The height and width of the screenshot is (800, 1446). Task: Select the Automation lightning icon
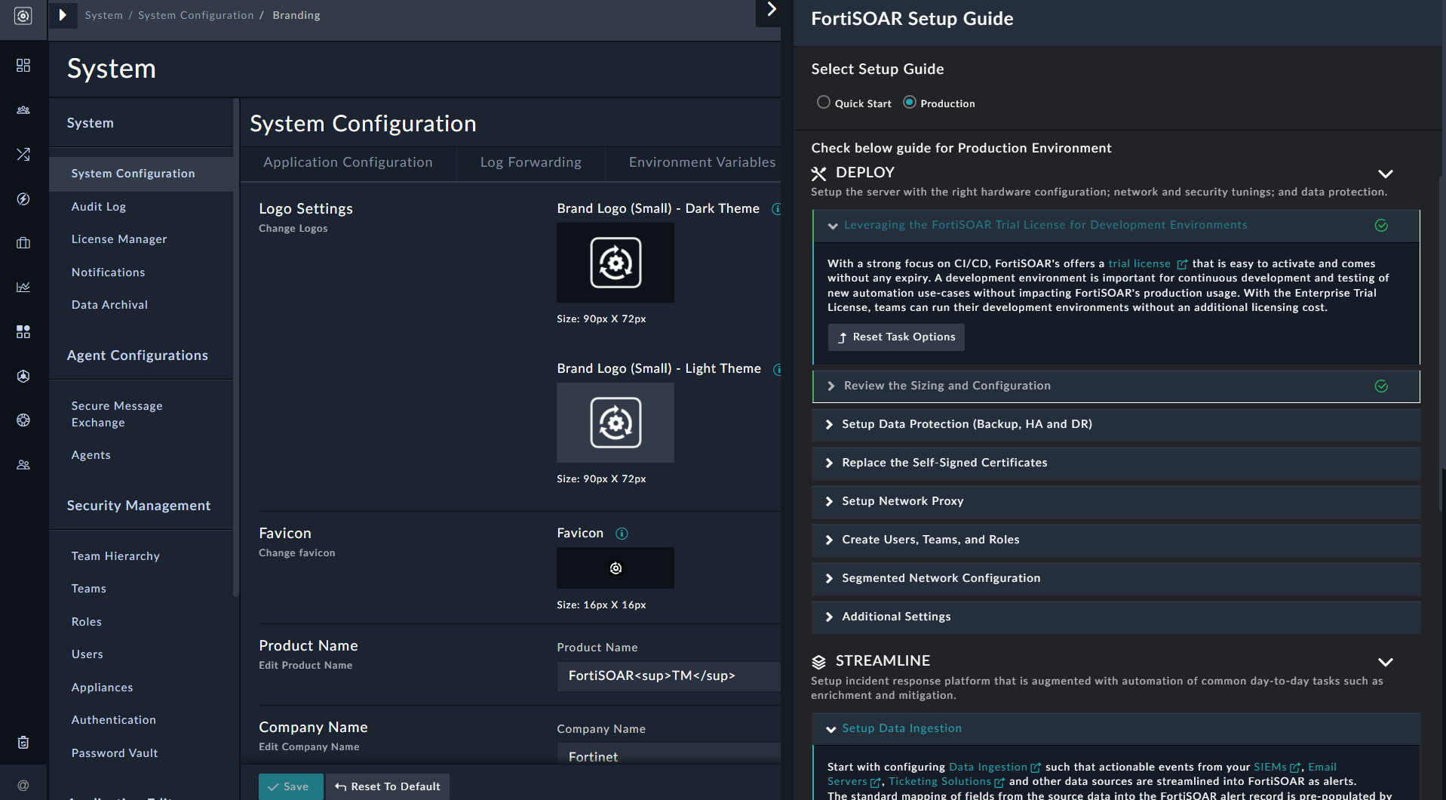click(x=23, y=198)
